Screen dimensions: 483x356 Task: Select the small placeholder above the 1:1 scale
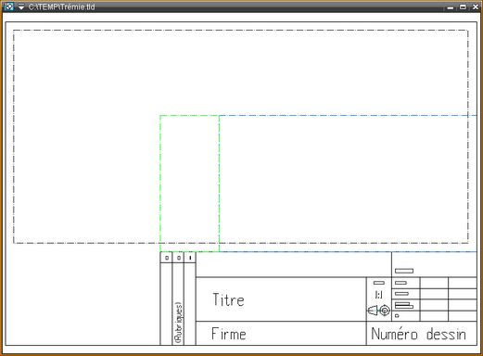(379, 283)
